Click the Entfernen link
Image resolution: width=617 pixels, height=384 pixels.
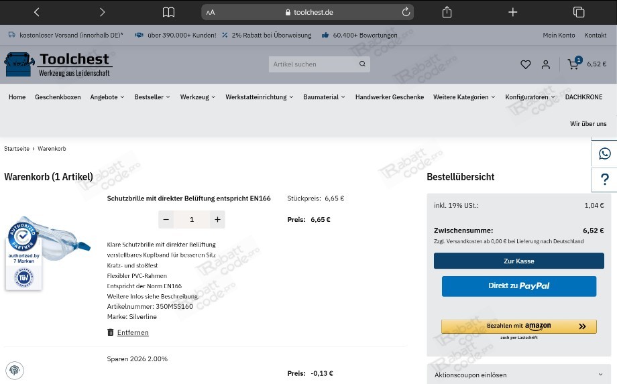click(133, 332)
